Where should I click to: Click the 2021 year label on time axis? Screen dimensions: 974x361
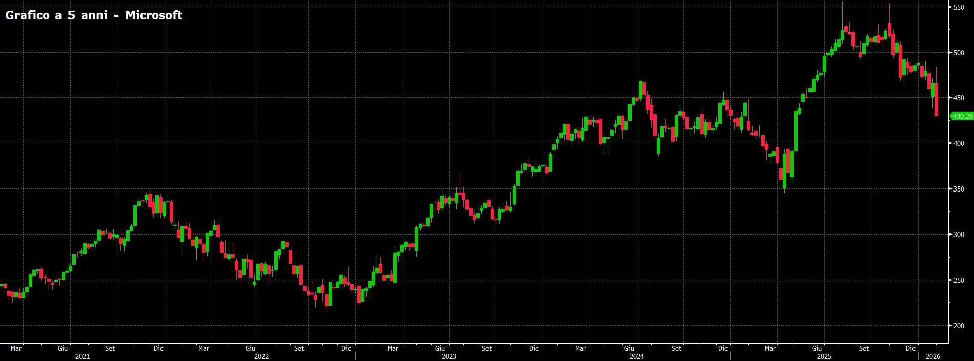click(x=83, y=356)
